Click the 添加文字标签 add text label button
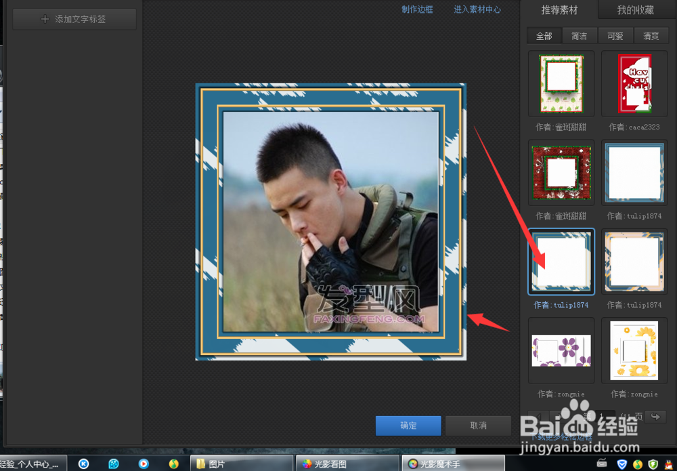Viewport: 677px width, 471px height. coord(74,19)
